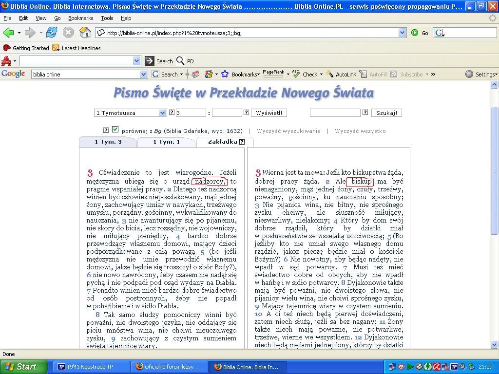Viewport: 499px width, 374px height.
Task: Reload the page with the Refresh icon
Action: coord(52,33)
